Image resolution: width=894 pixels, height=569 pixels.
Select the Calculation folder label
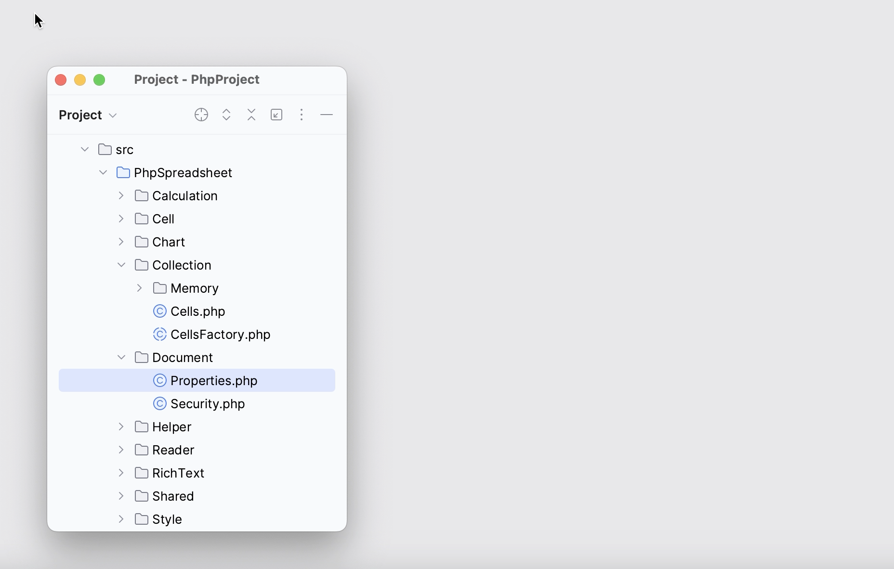tap(185, 196)
